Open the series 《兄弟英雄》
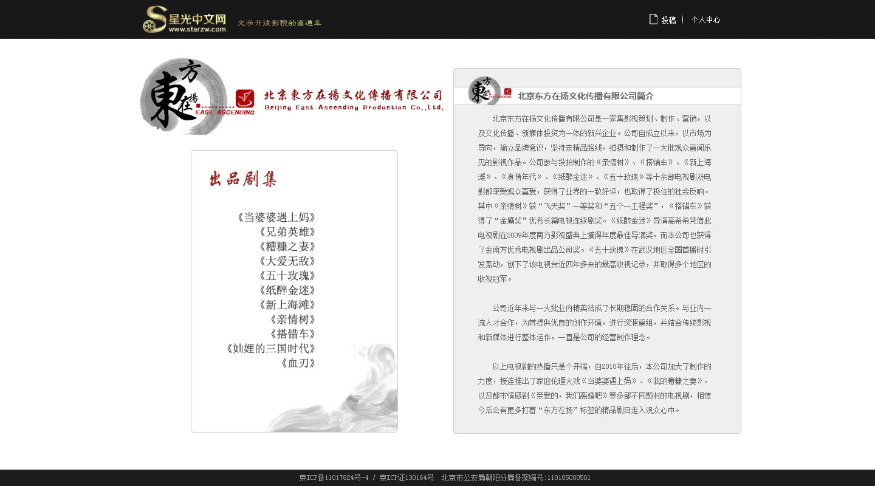 (286, 232)
